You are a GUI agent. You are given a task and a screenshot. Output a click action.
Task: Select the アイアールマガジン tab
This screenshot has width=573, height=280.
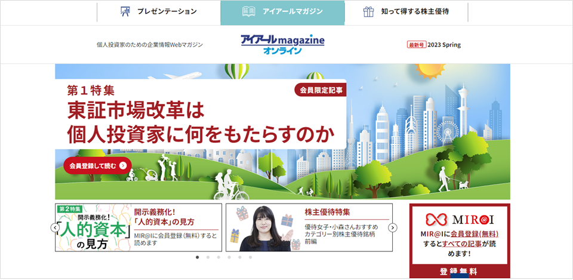pos(282,13)
